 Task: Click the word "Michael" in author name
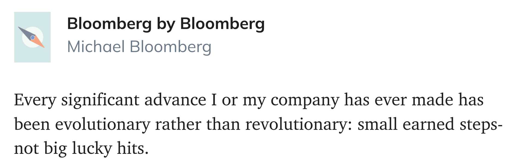(x=96, y=47)
